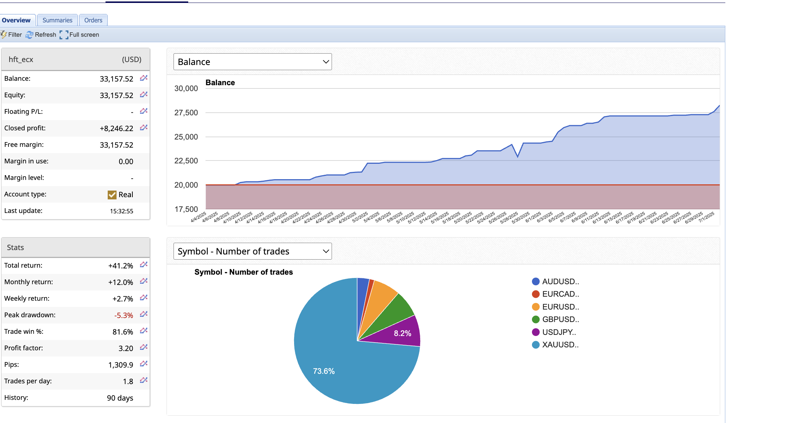Open the Orders tab
This screenshot has width=797, height=423.
[x=93, y=20]
